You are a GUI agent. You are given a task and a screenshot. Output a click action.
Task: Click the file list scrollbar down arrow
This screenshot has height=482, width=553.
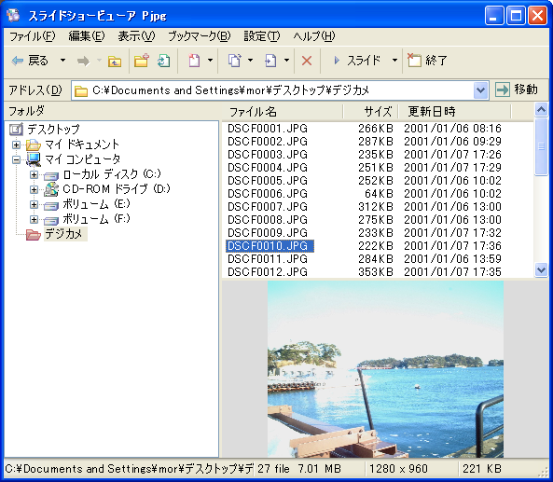pyautogui.click(x=541, y=270)
